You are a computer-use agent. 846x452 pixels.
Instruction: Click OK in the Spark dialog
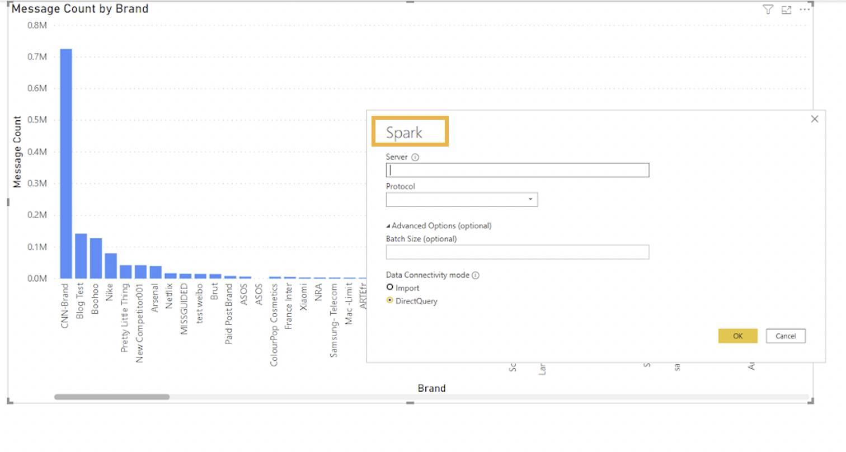click(737, 336)
